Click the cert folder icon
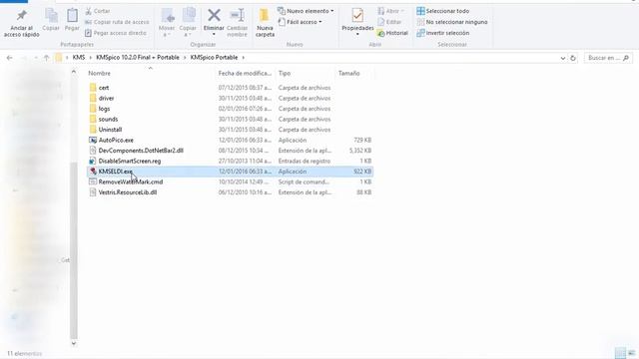Image resolution: width=639 pixels, height=359 pixels. [x=93, y=88]
